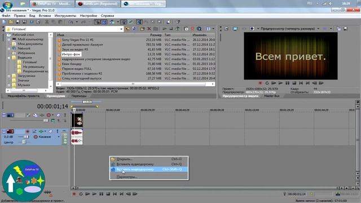Open the Вставка menu
This screenshot has width=361, height=203.
(45, 16)
